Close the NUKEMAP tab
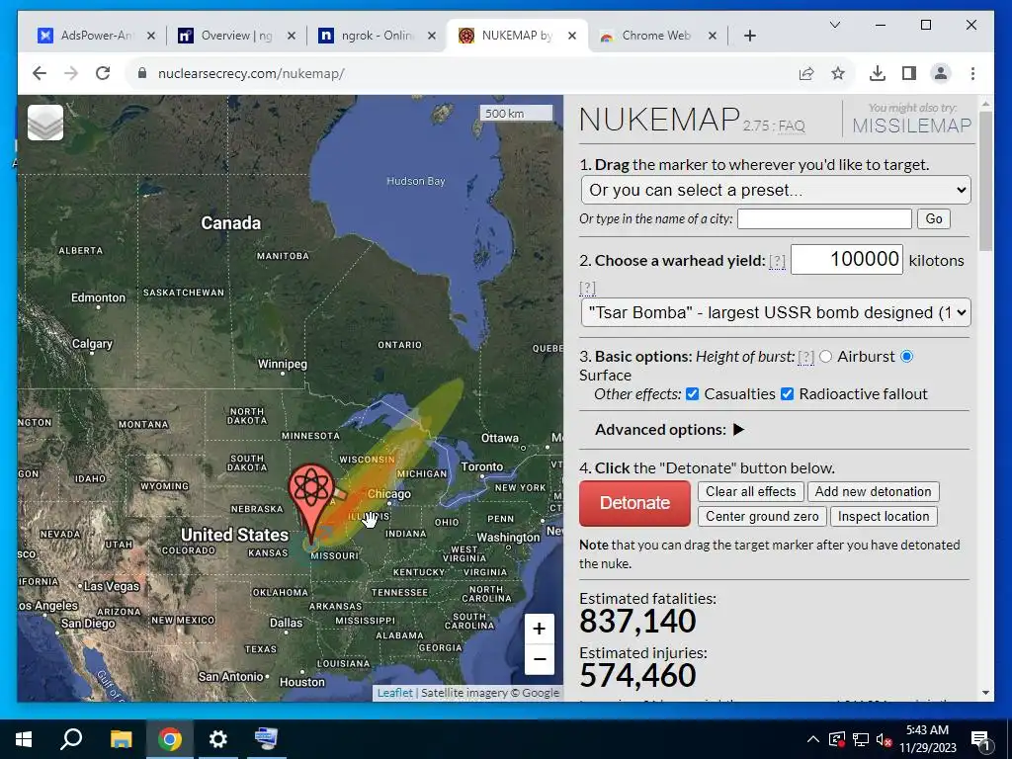Viewport: 1012px width, 759px height. pyautogui.click(x=572, y=36)
